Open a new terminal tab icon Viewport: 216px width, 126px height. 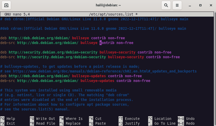[x=6, y=5]
